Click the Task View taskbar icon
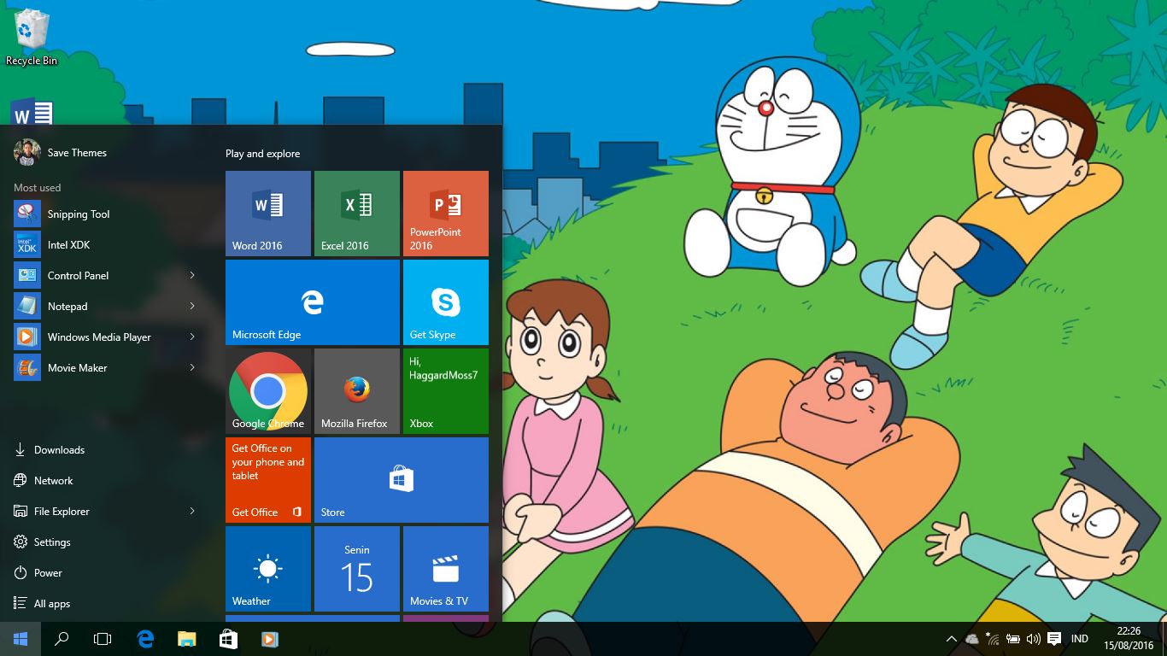This screenshot has height=656, width=1167. point(103,639)
